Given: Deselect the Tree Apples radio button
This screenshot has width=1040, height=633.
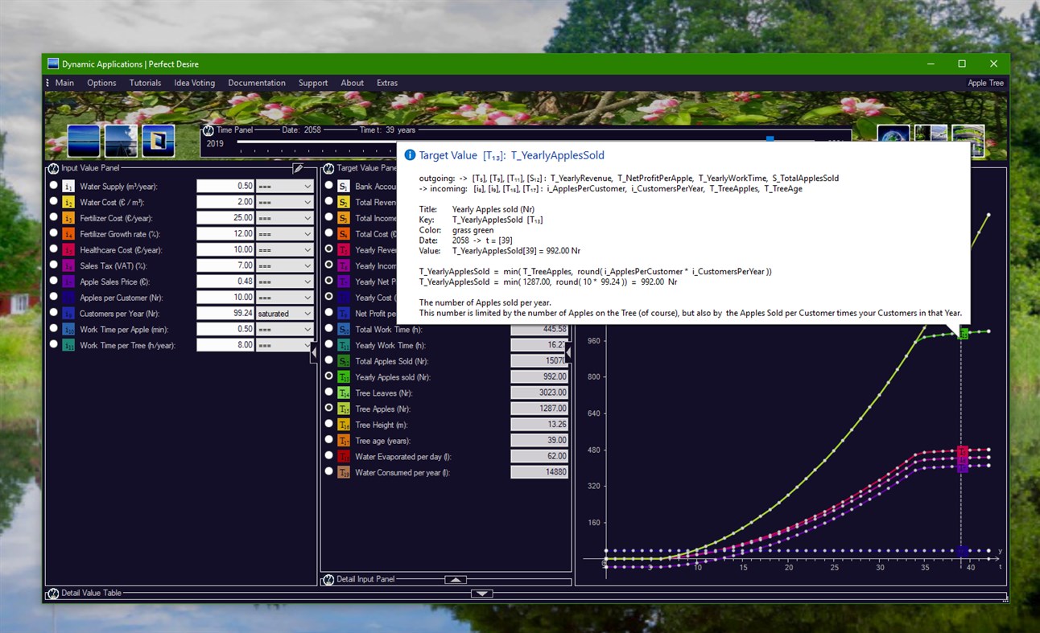Looking at the screenshot, I should pyautogui.click(x=329, y=408).
